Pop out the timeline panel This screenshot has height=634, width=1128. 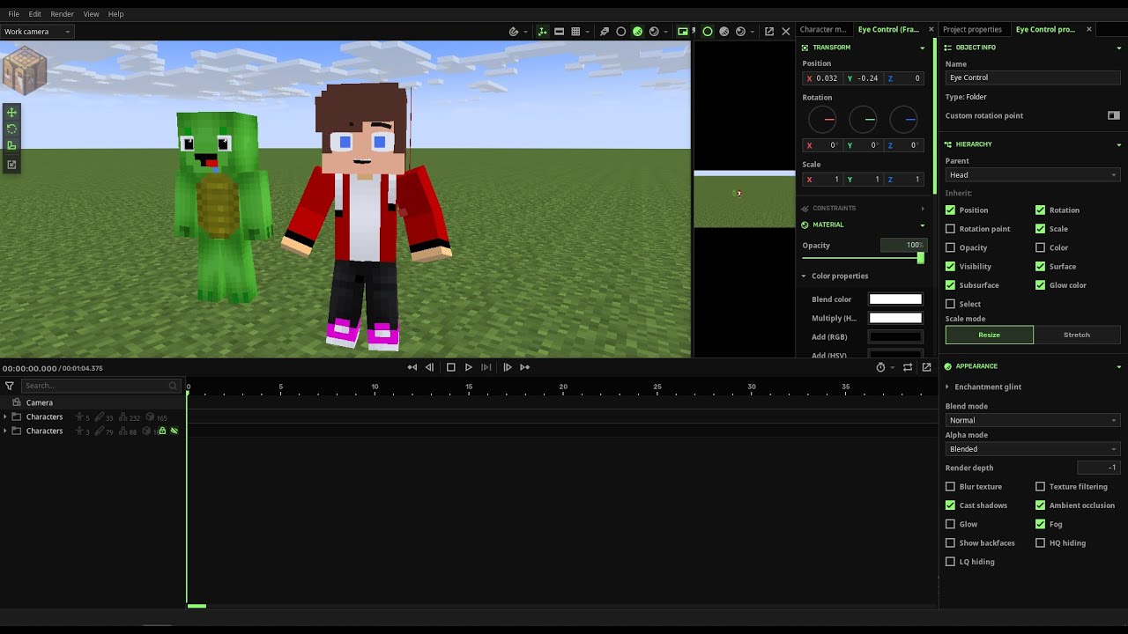(926, 367)
